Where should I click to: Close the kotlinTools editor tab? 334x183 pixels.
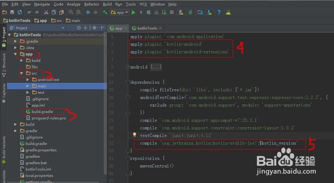[x=160, y=28]
